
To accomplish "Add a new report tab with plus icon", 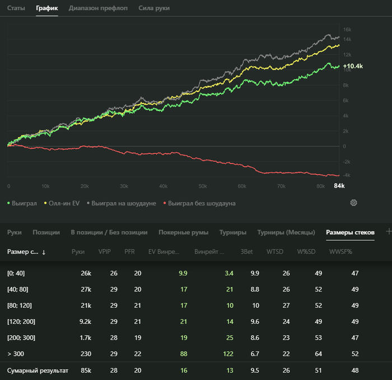I will coord(389,231).
